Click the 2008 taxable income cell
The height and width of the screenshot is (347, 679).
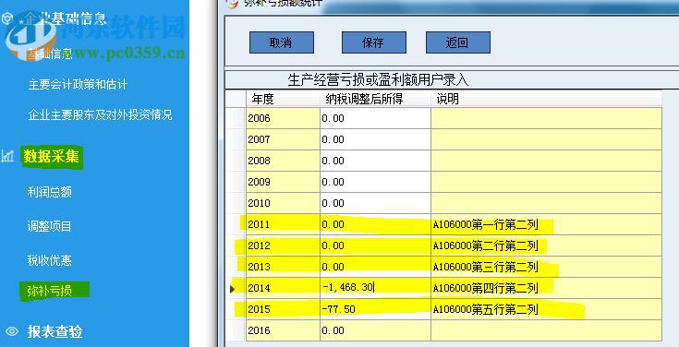coord(375,161)
